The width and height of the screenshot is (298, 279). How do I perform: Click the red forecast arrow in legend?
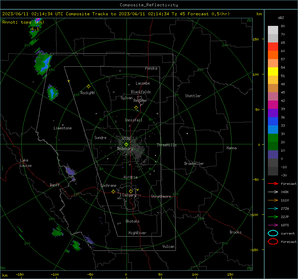click(273, 183)
